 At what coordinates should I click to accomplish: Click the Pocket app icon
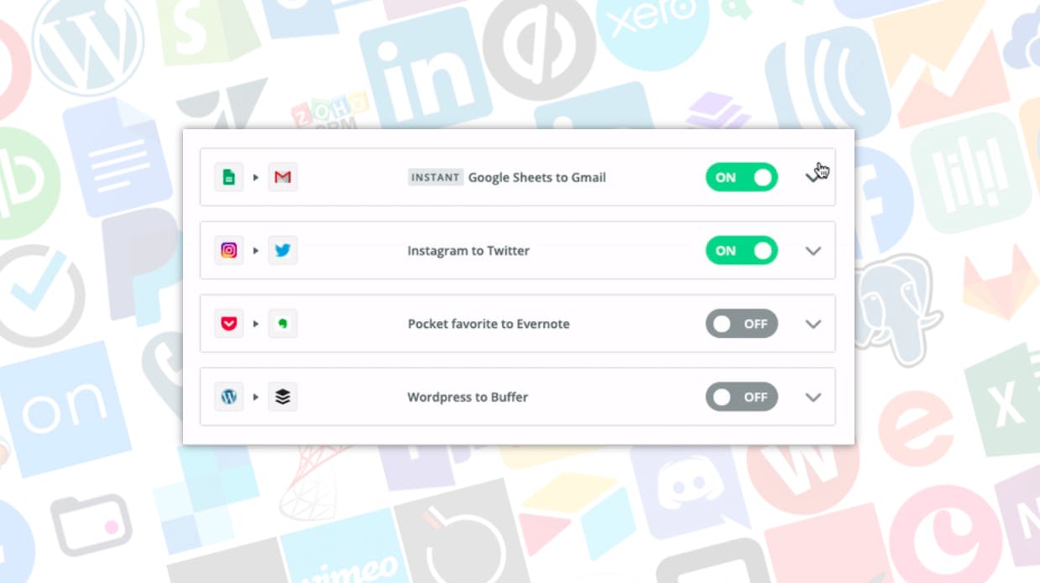point(228,324)
